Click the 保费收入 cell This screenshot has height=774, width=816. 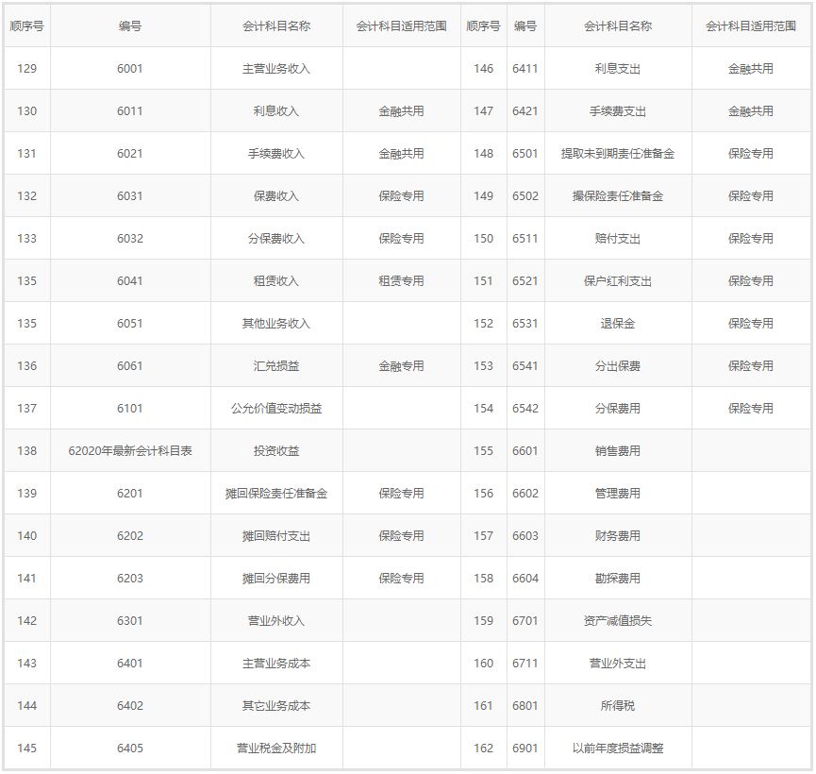tap(276, 195)
